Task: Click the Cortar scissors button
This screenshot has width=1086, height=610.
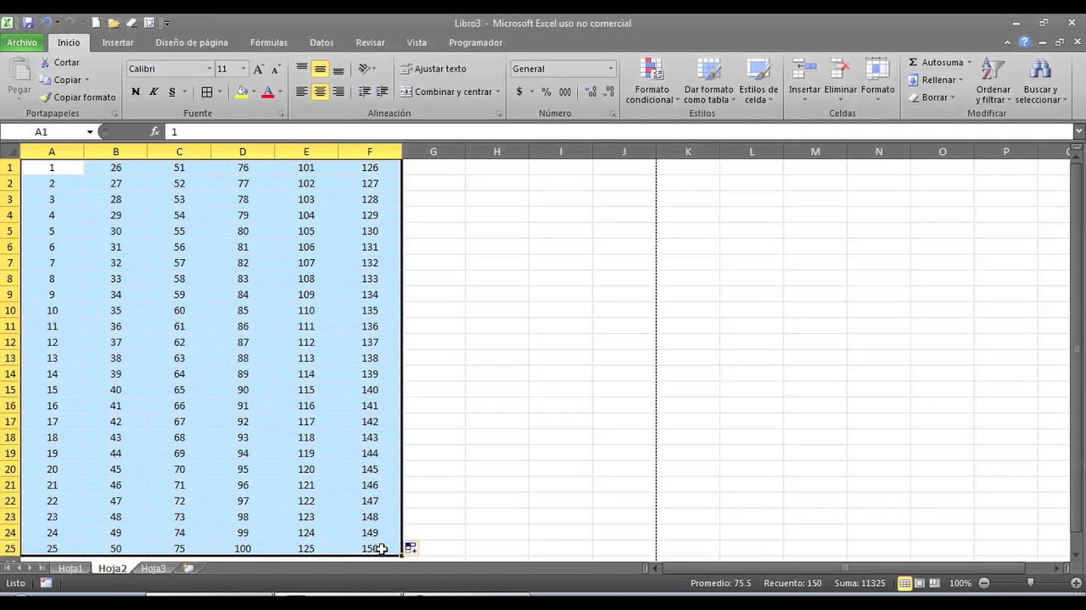Action: 59,63
